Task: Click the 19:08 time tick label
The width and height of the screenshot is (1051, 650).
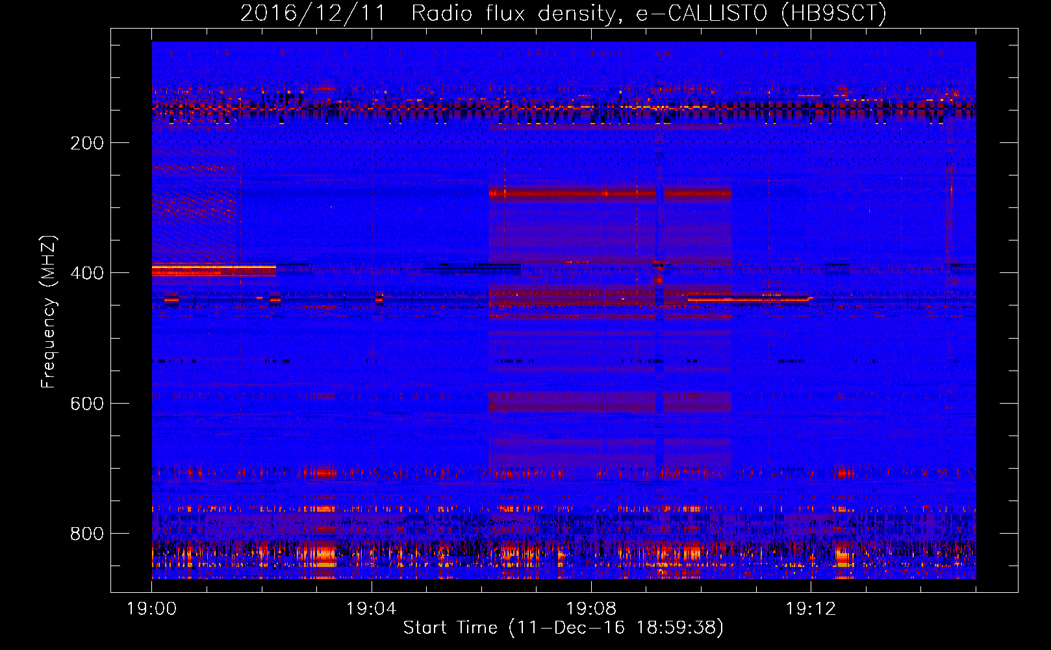Action: pyautogui.click(x=591, y=609)
